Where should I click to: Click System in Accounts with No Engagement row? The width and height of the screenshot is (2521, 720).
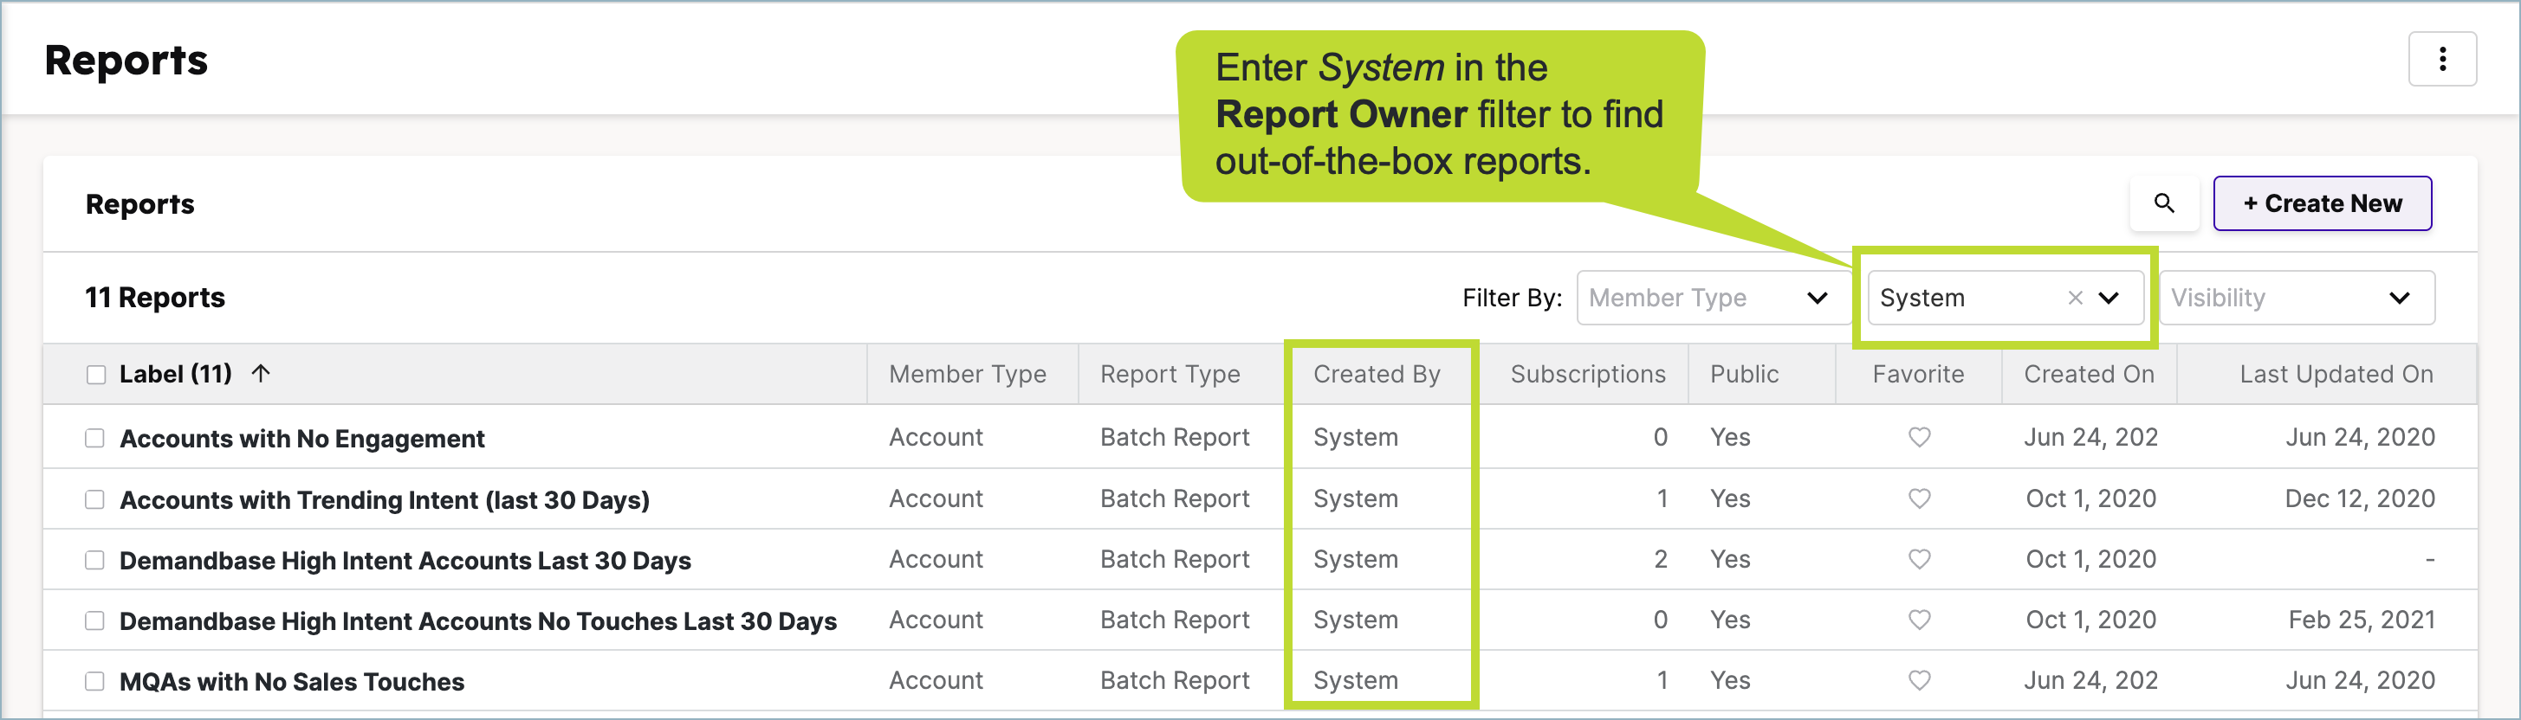1356,438
